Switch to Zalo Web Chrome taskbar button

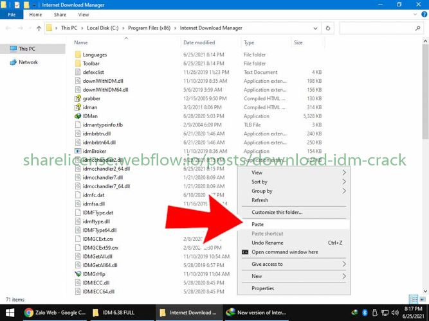click(x=55, y=313)
